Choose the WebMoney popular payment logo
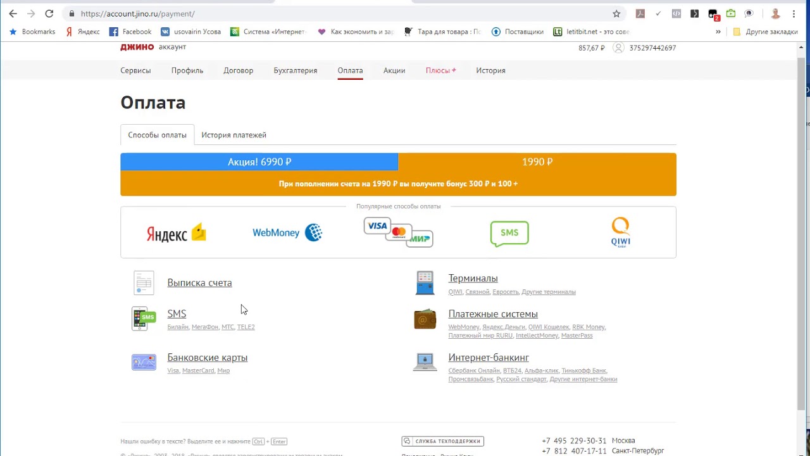The height and width of the screenshot is (456, 810). pyautogui.click(x=287, y=232)
